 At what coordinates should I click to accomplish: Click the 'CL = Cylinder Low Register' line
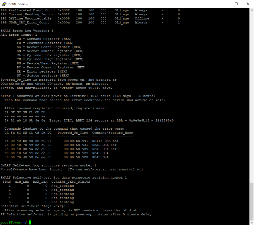pyautogui.click(x=49, y=55)
